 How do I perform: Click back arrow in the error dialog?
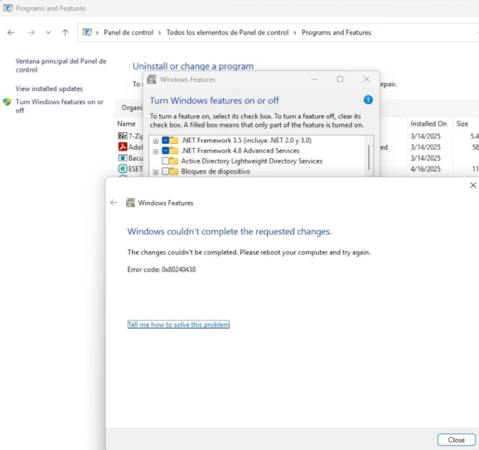click(114, 203)
